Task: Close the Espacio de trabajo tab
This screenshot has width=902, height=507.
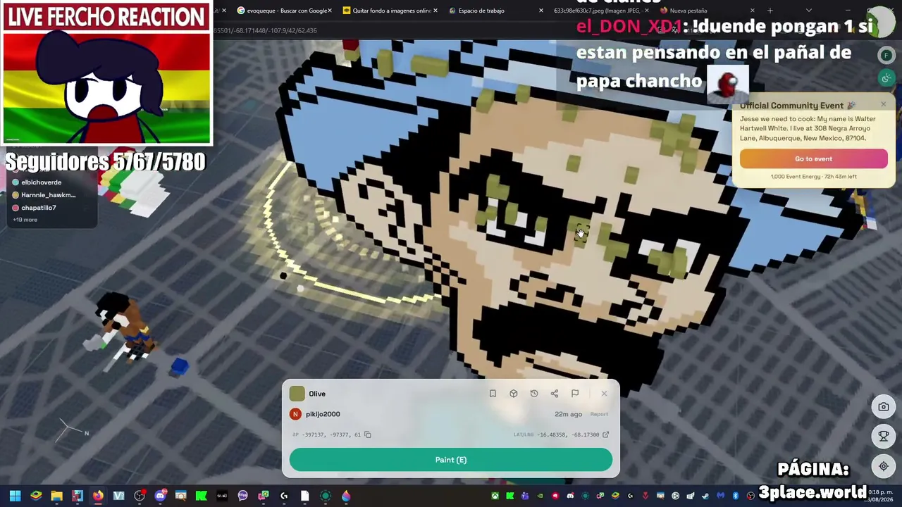Action: tap(541, 11)
